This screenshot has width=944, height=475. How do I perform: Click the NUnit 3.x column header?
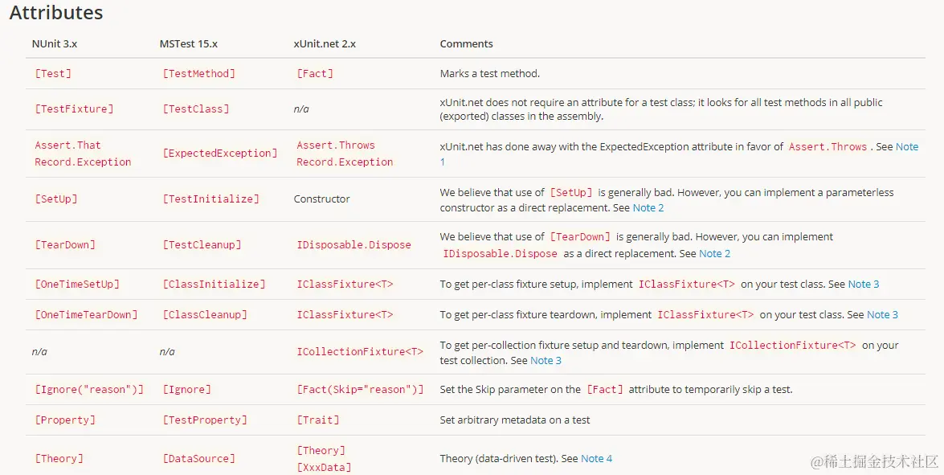point(55,44)
